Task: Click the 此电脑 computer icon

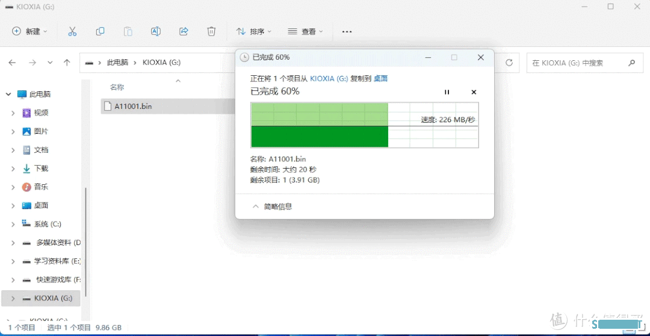Action: tap(22, 94)
